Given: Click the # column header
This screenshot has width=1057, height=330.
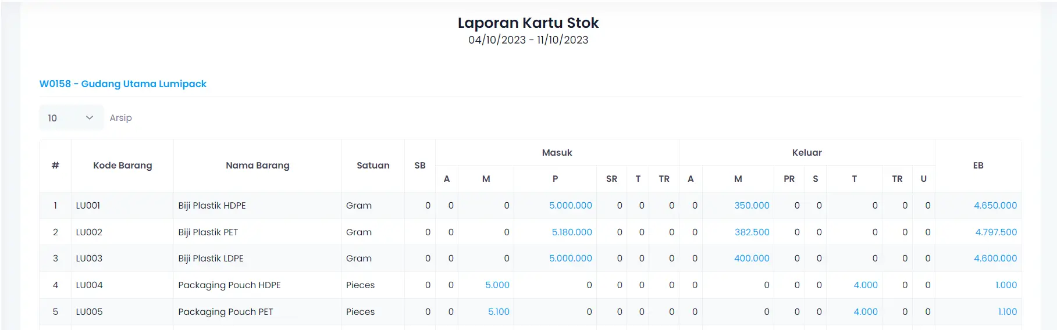Looking at the screenshot, I should (x=55, y=166).
